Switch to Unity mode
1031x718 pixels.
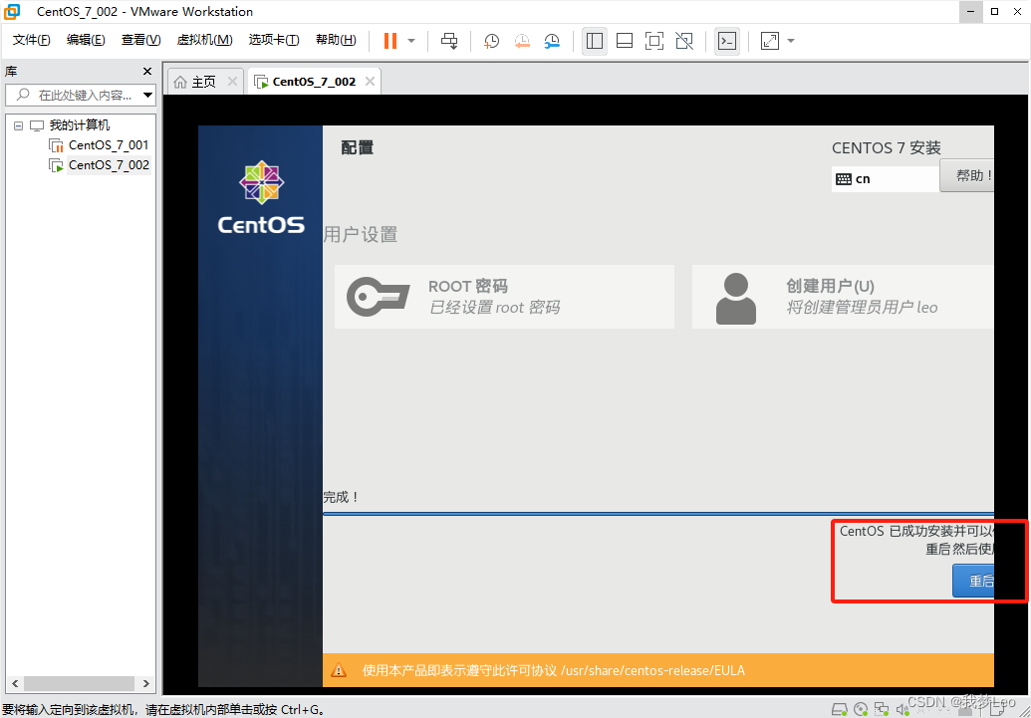pos(684,41)
